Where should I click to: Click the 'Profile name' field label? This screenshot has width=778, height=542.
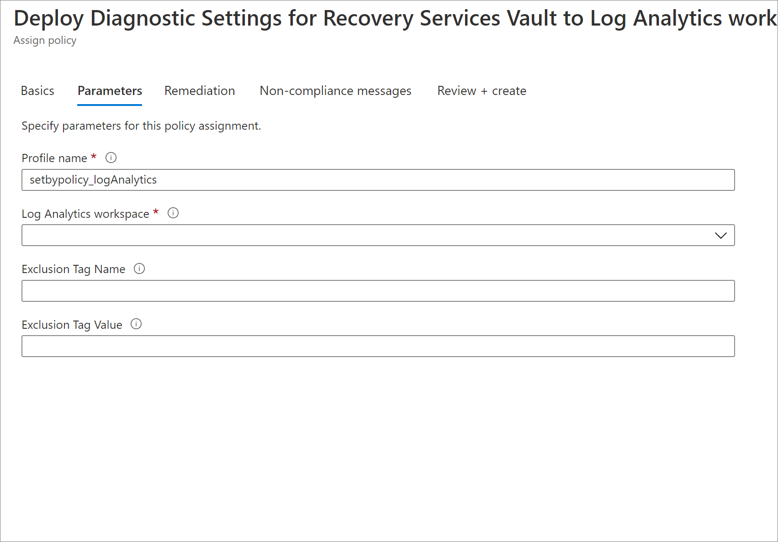[54, 158]
